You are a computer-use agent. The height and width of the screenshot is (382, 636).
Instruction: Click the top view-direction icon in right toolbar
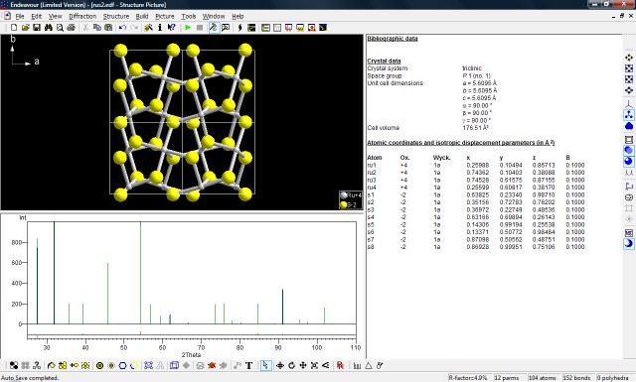(629, 58)
